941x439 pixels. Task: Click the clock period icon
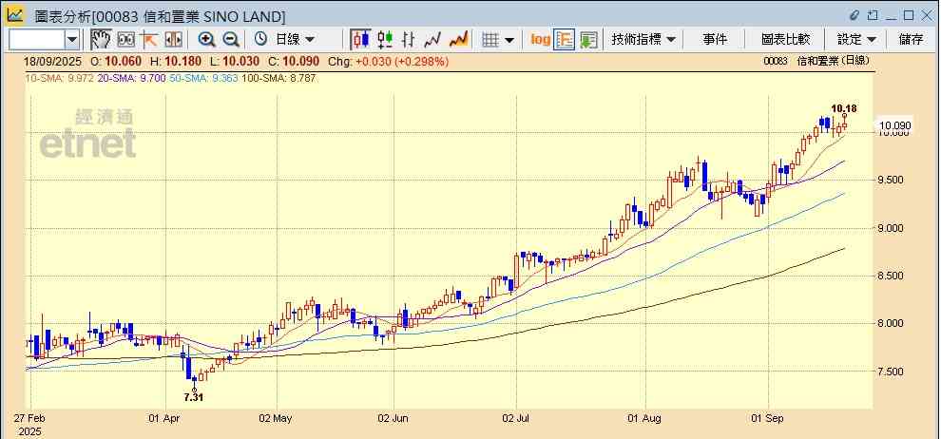pyautogui.click(x=260, y=40)
